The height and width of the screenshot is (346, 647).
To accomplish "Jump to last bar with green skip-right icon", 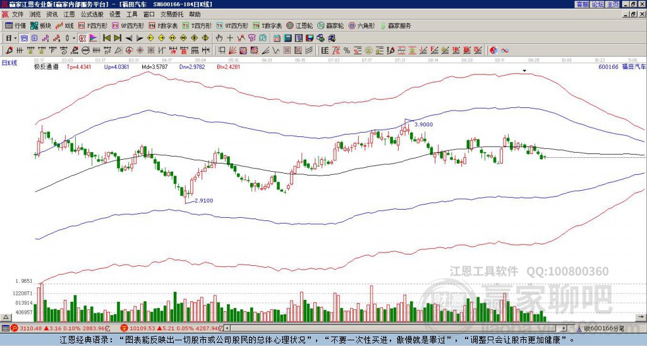I will coord(118,39).
